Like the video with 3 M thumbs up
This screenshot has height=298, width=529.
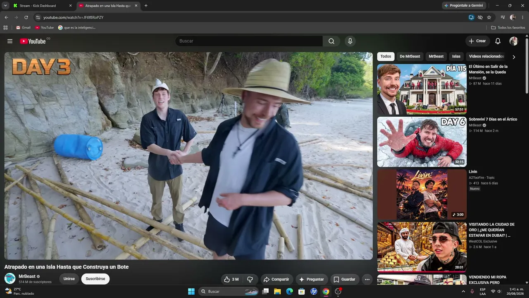coord(231,279)
